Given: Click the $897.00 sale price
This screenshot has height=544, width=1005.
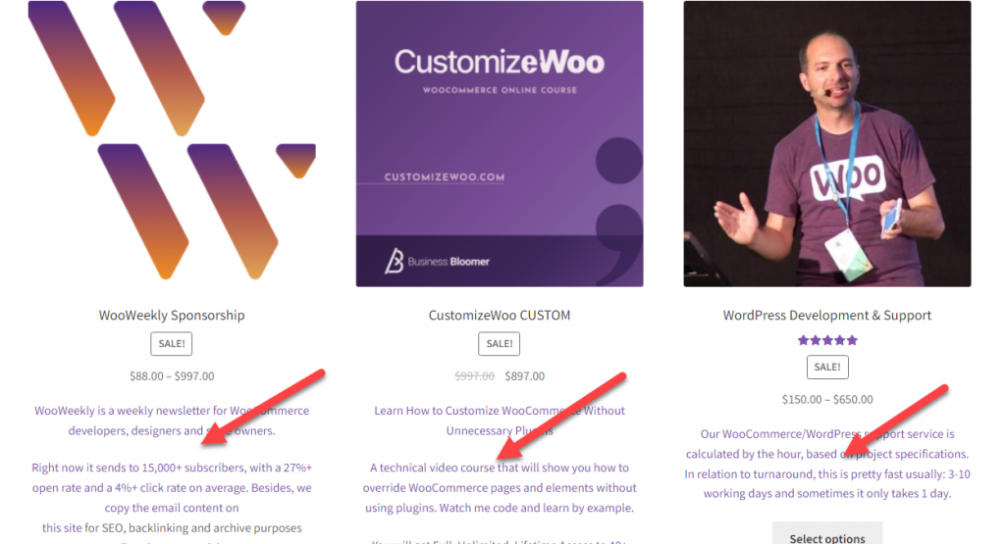Looking at the screenshot, I should pos(525,376).
